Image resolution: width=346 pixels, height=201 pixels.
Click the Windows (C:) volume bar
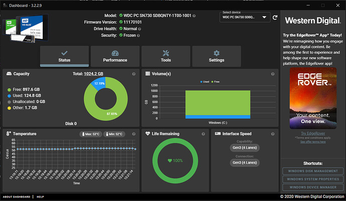(218, 104)
